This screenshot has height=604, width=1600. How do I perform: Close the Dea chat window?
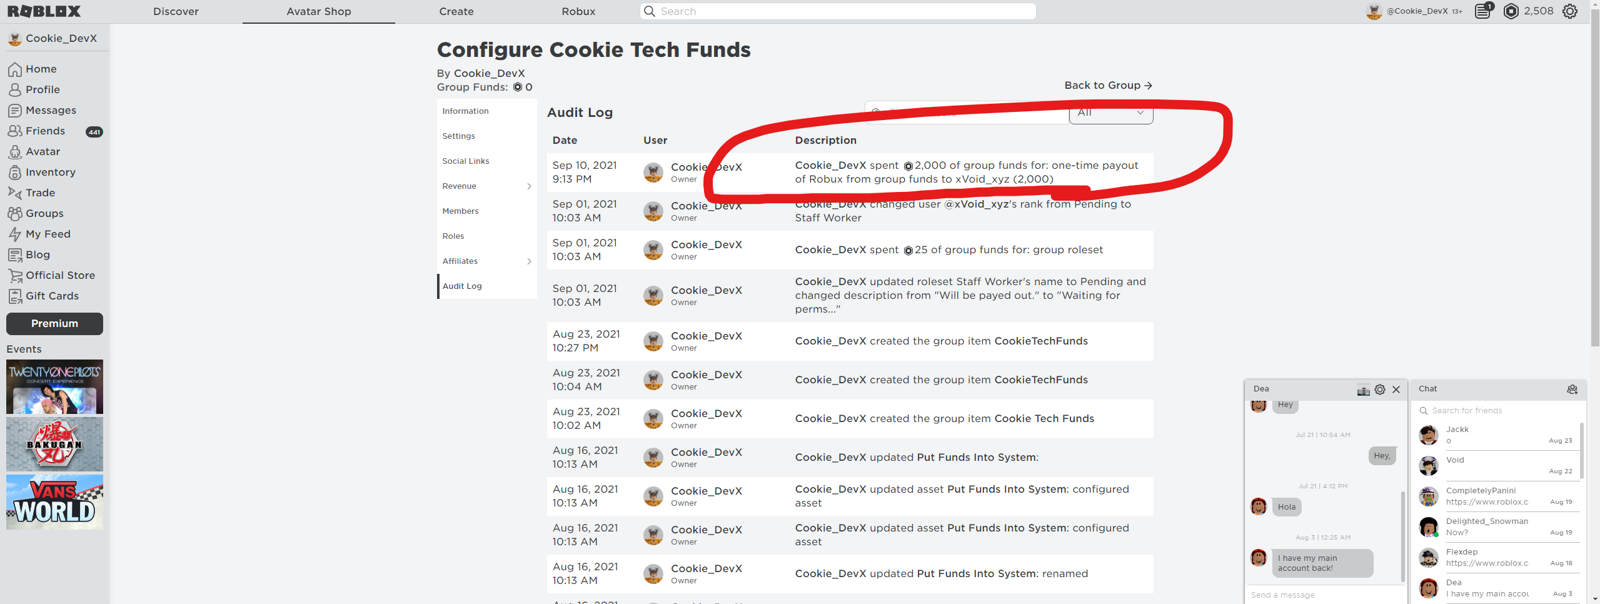coord(1396,390)
